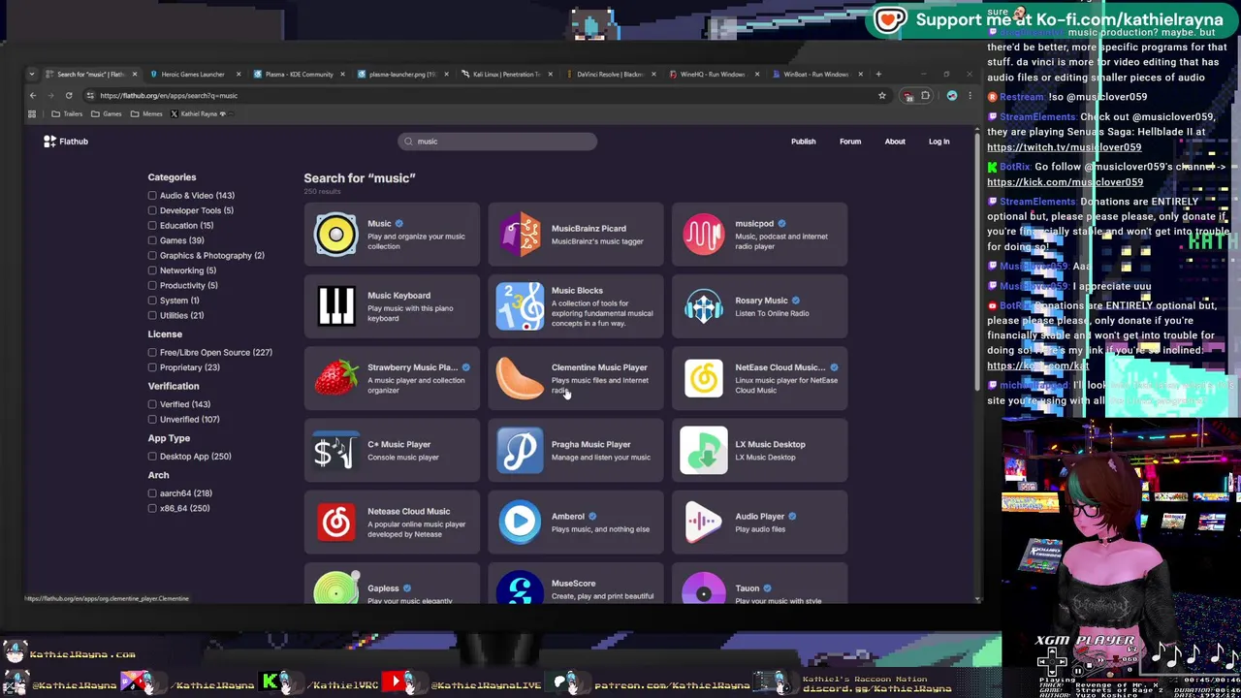This screenshot has width=1241, height=698.
Task: Check the Audio & Video category
Action: [152, 195]
